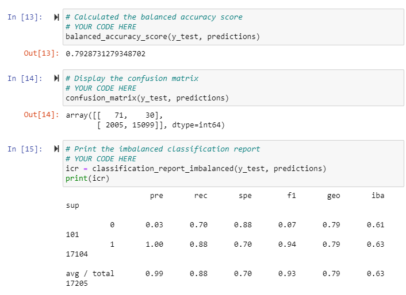The width and height of the screenshot is (406, 295).
Task: Click the balanced_accuracy_score code line
Action: click(163, 37)
